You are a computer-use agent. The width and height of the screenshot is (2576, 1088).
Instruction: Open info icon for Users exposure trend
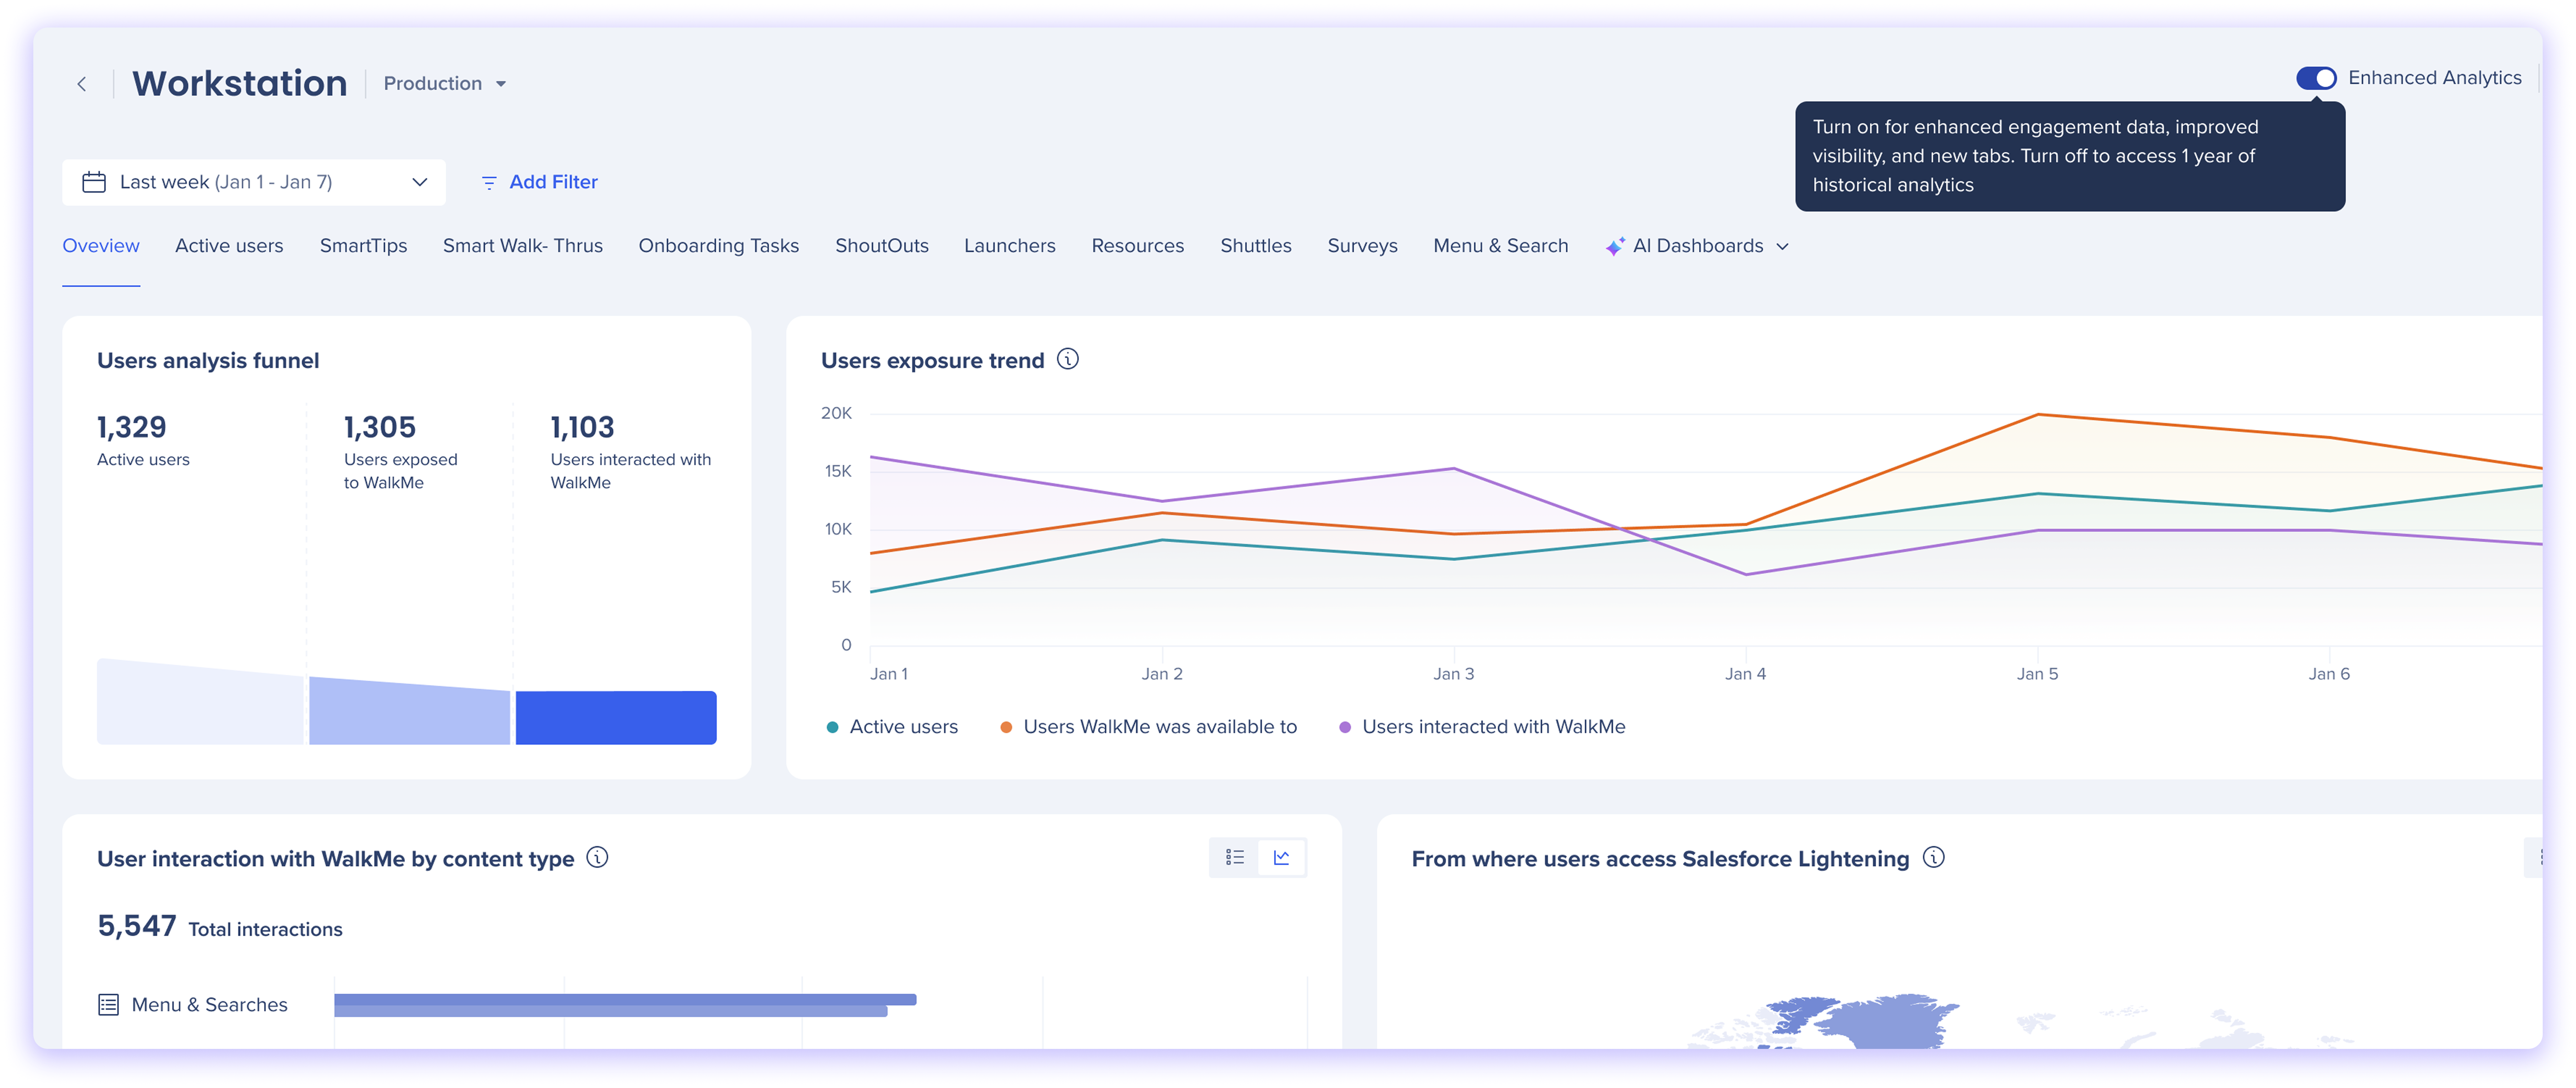1068,359
